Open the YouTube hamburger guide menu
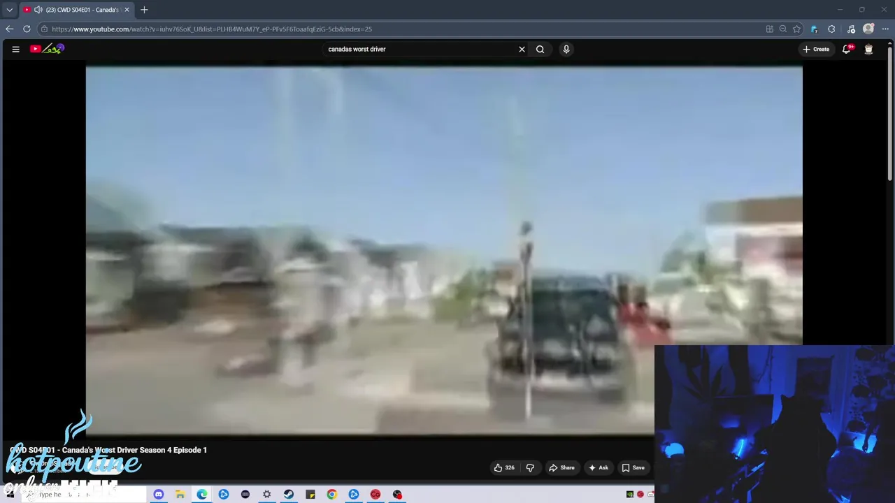Screen dimensions: 895x503 pyautogui.click(x=15, y=49)
